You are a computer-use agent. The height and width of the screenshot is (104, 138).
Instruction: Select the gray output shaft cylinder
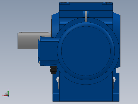click(x=28, y=41)
